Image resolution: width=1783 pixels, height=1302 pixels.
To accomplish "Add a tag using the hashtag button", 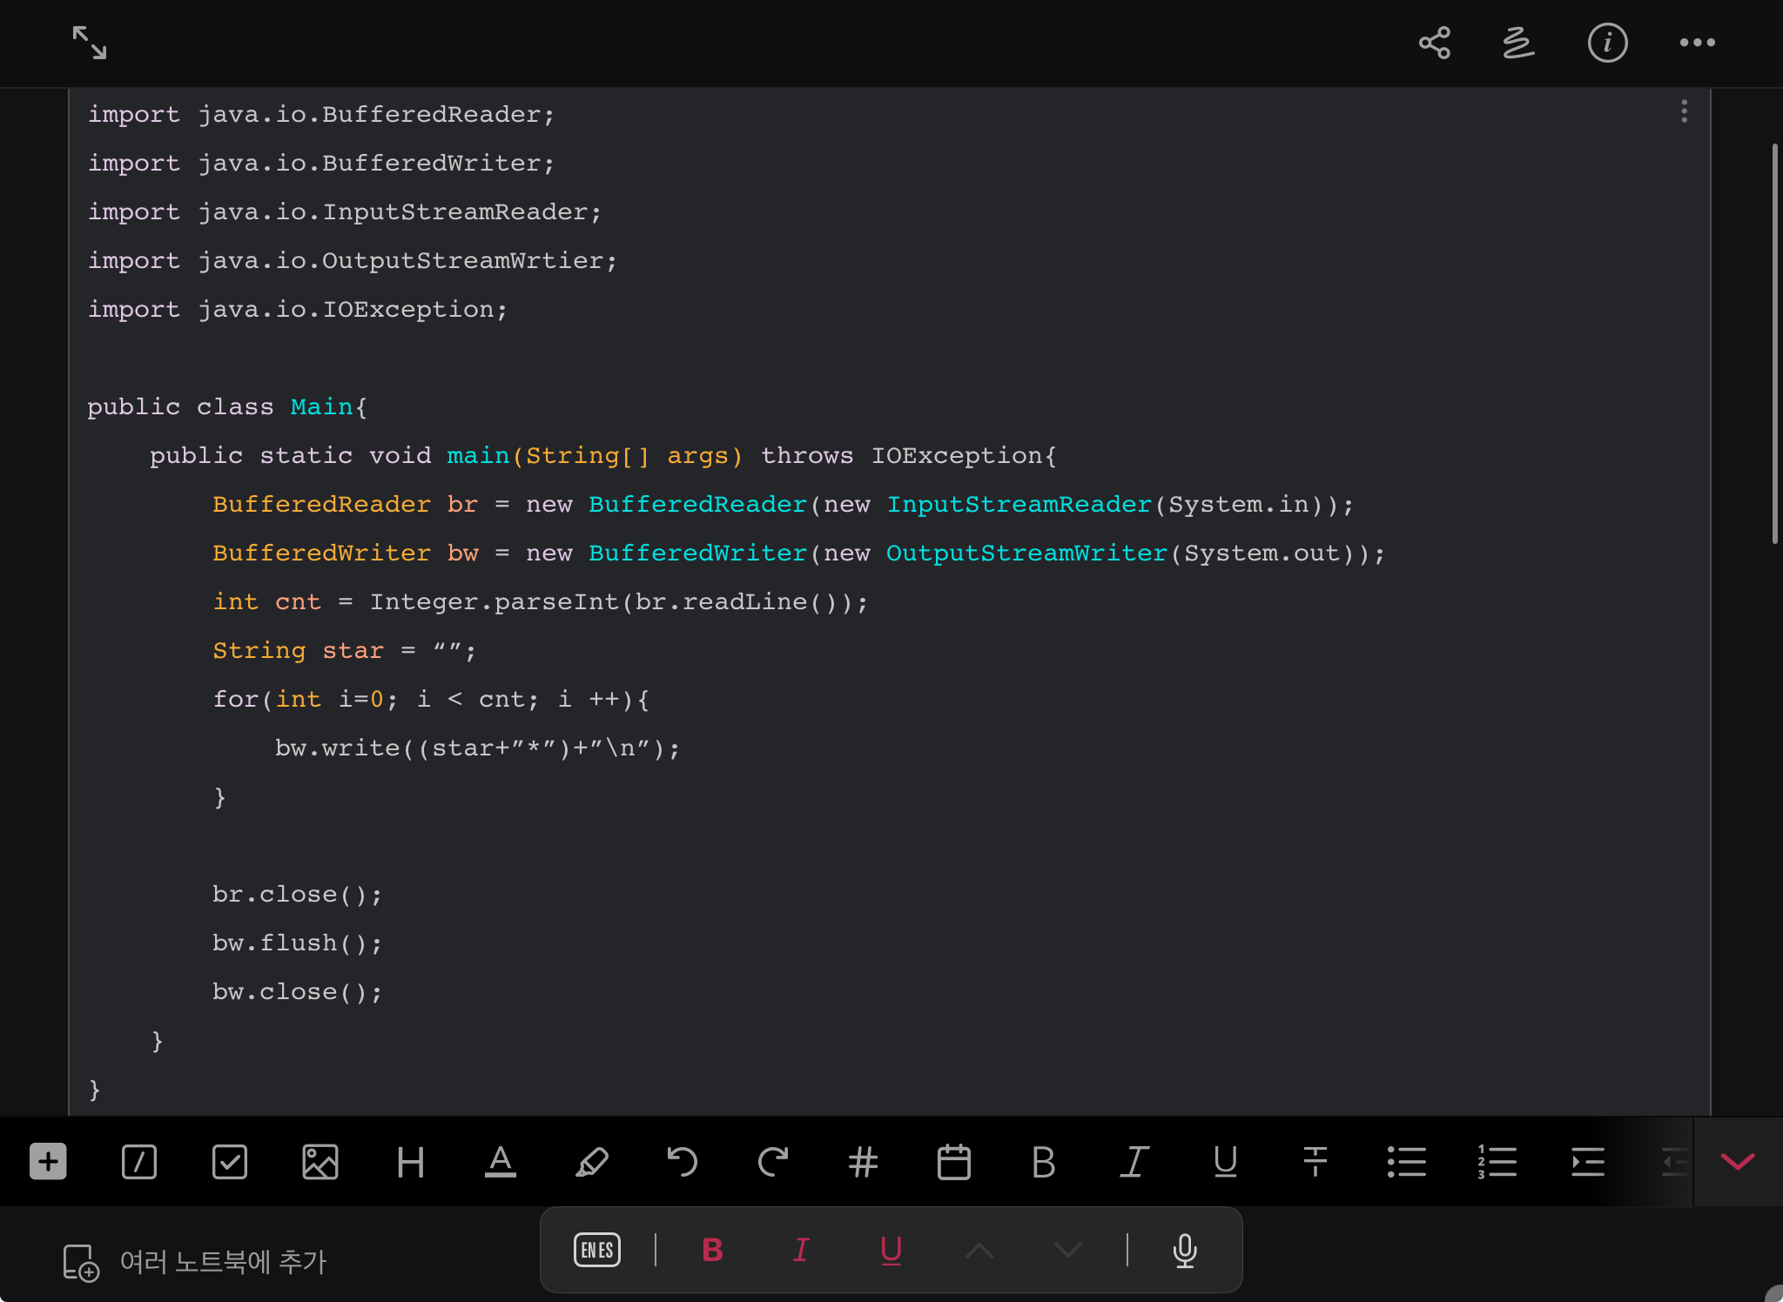I will click(863, 1162).
